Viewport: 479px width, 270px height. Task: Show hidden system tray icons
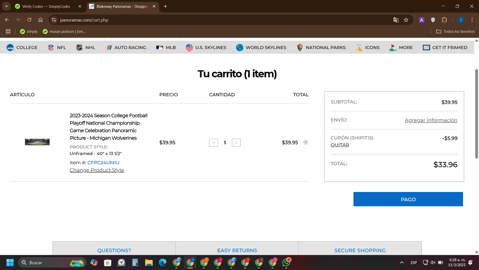(402, 263)
